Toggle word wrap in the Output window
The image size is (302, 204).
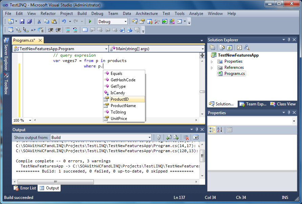coord(196,138)
